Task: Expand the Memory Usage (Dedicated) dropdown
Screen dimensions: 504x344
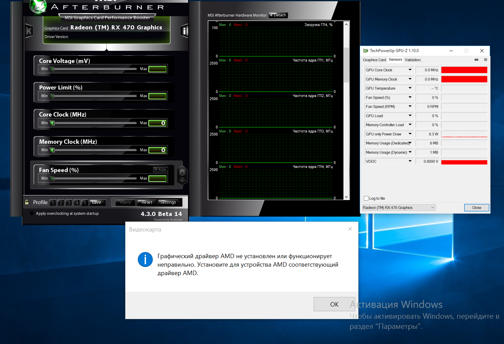Action: point(410,143)
